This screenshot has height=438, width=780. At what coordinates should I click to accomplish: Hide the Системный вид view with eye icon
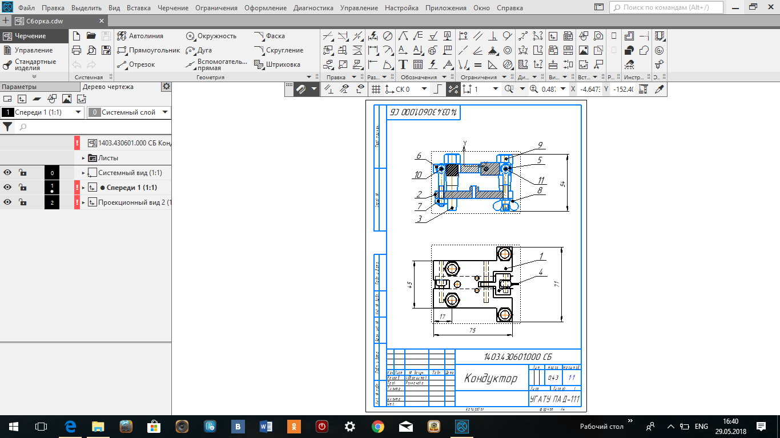point(8,173)
